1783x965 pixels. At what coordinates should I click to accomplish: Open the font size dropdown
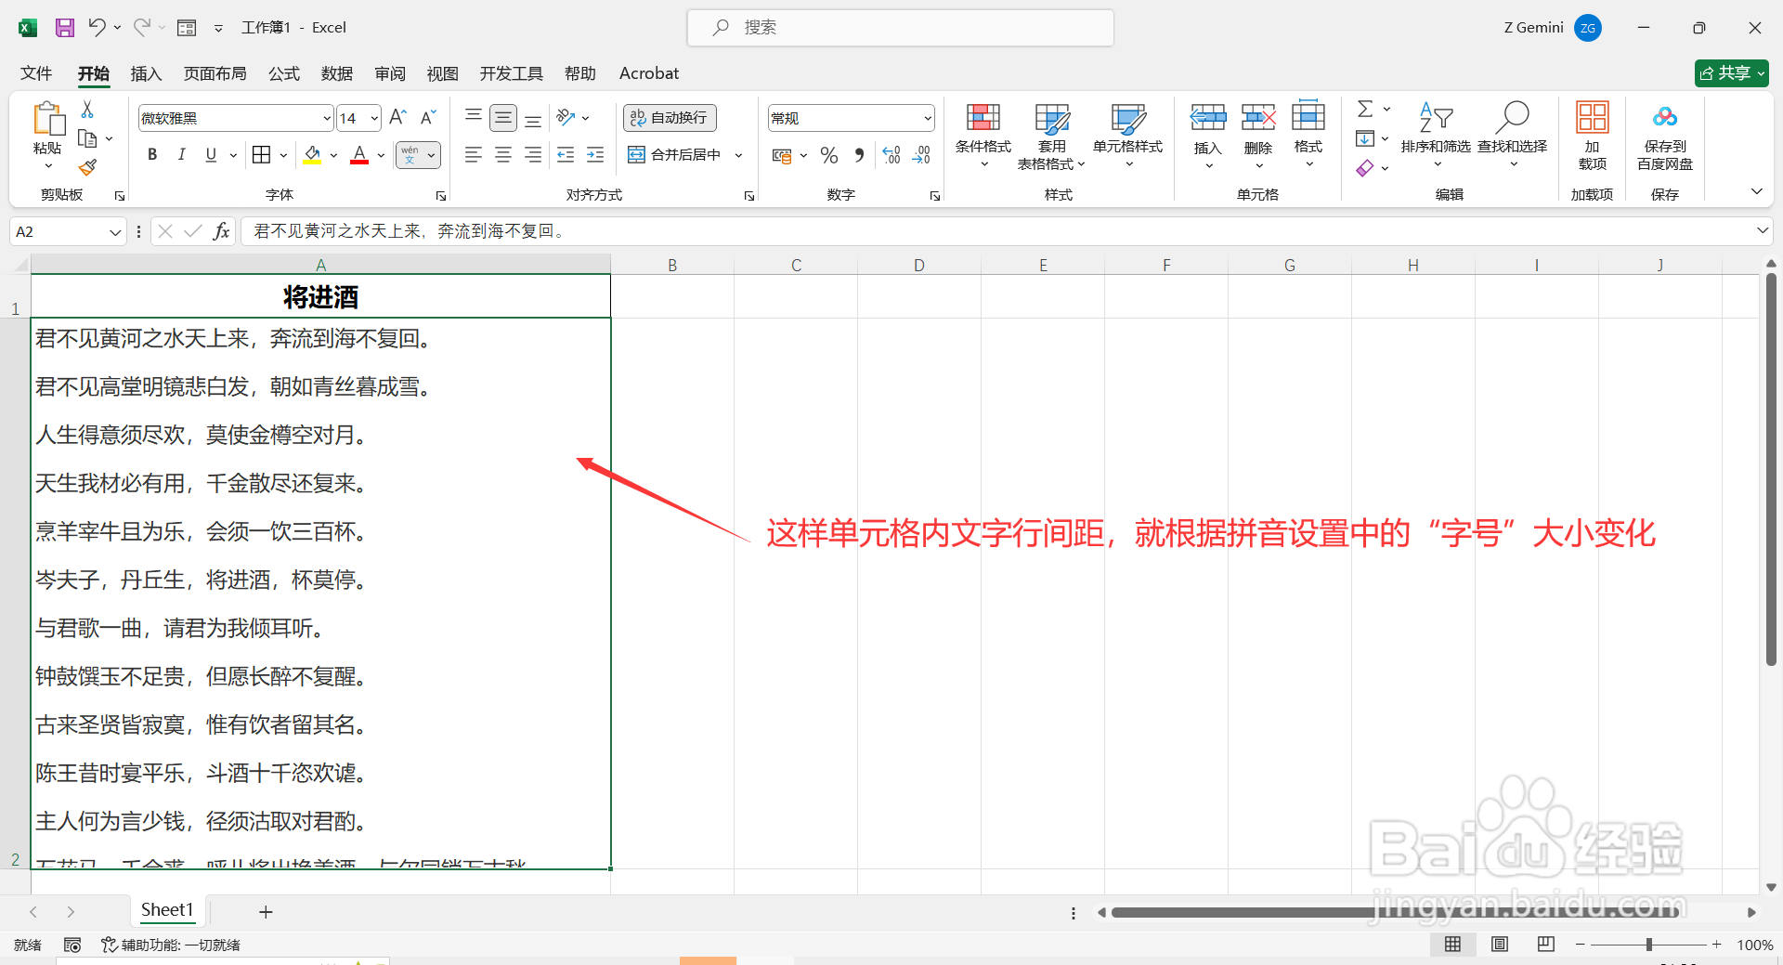375,118
